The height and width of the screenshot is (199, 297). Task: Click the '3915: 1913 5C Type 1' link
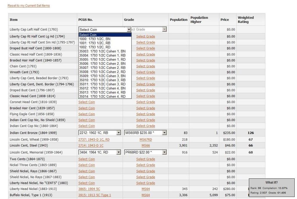click(x=95, y=195)
